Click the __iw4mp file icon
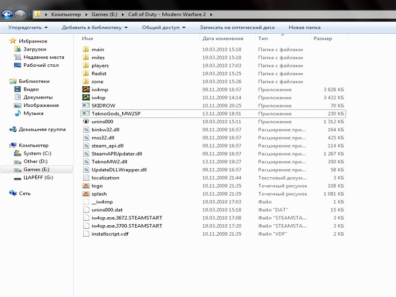Screen dimensions: 396x297 (x=86, y=202)
